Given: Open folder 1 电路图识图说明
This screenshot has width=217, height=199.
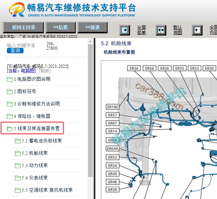Looking at the screenshot, I should point(32,79).
